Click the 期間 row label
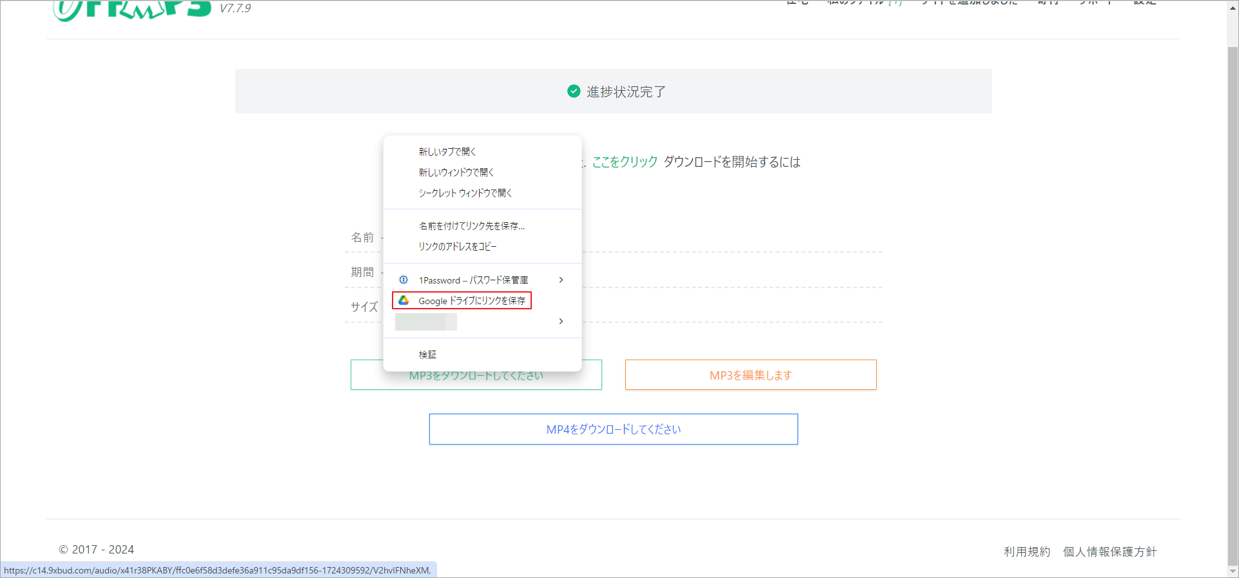 362,272
